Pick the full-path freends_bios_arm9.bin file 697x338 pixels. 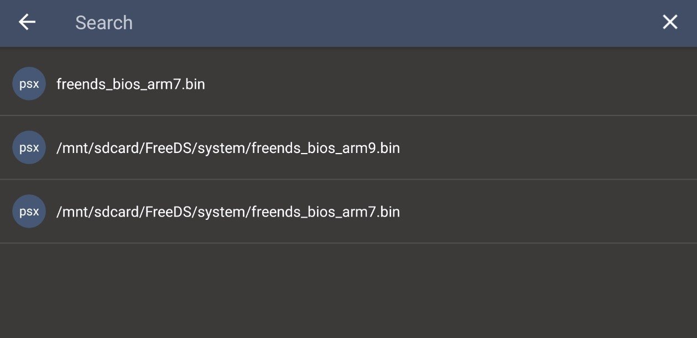pos(228,148)
